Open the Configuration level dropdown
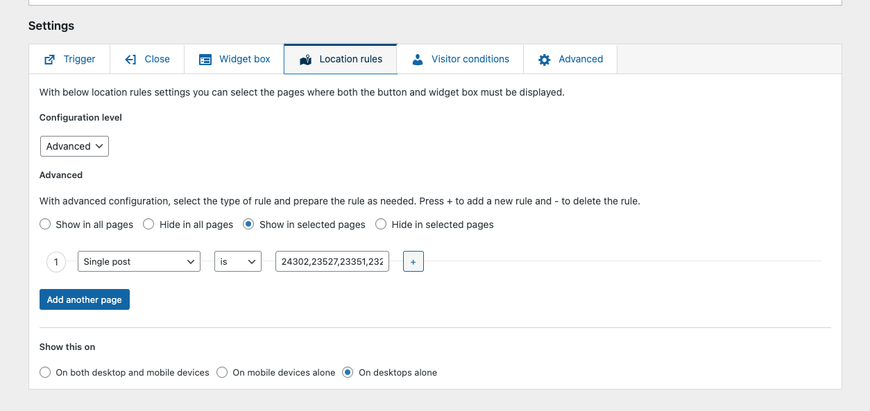 pyautogui.click(x=74, y=146)
